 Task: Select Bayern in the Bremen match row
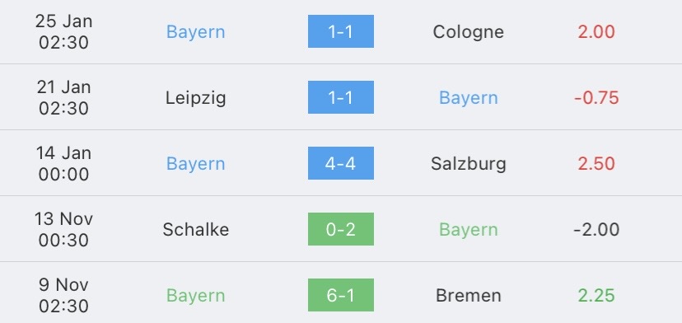coord(196,296)
